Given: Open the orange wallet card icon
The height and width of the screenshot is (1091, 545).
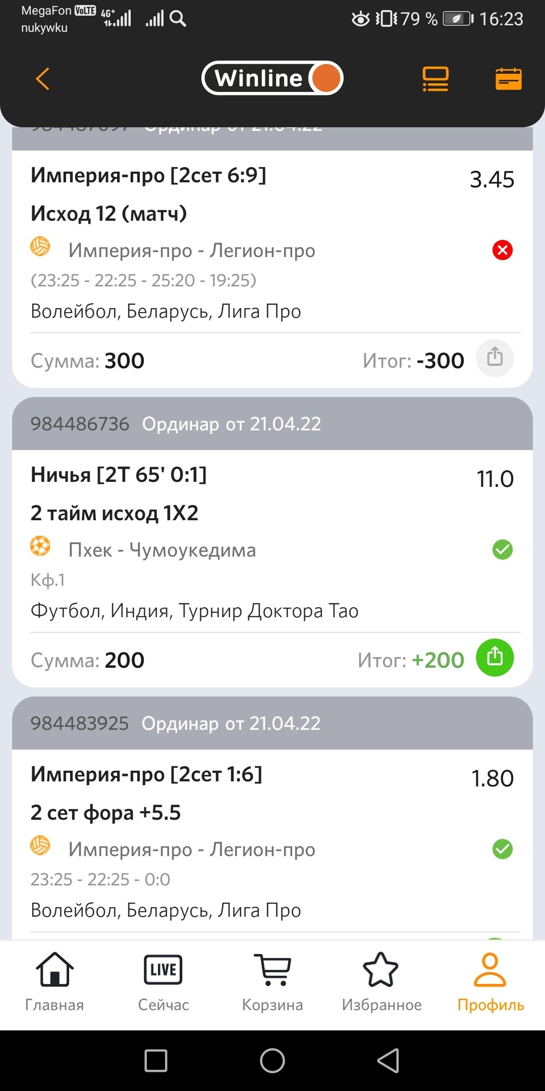Looking at the screenshot, I should (508, 79).
